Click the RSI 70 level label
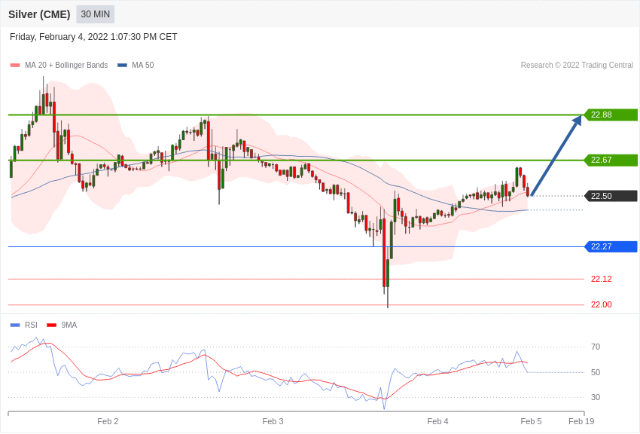 596,347
